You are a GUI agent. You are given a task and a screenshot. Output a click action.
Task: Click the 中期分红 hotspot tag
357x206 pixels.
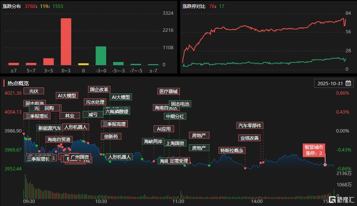pyautogui.click(x=175, y=116)
